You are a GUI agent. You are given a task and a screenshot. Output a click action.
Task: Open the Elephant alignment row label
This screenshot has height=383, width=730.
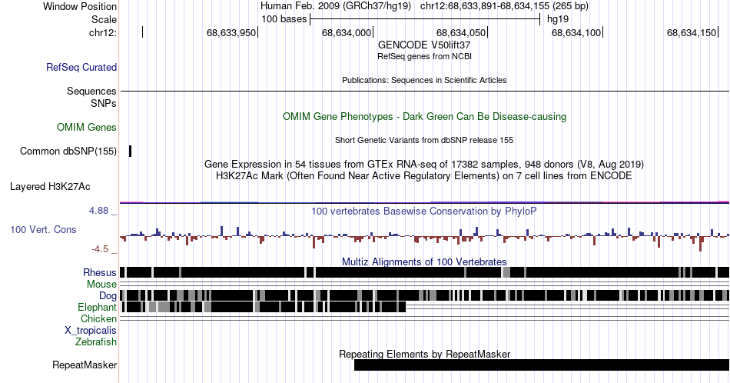tap(97, 307)
